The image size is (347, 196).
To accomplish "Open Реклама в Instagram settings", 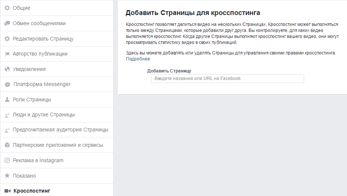I will tap(38, 160).
